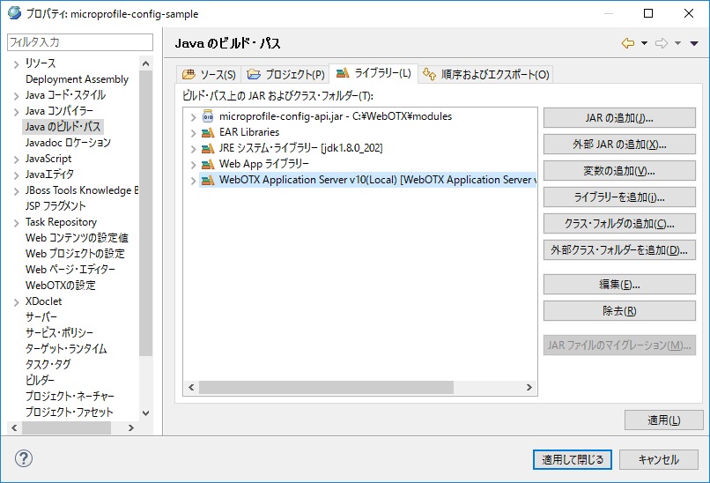Click the WebOTX Application Server library icon
This screenshot has width=710, height=483.
(x=207, y=180)
